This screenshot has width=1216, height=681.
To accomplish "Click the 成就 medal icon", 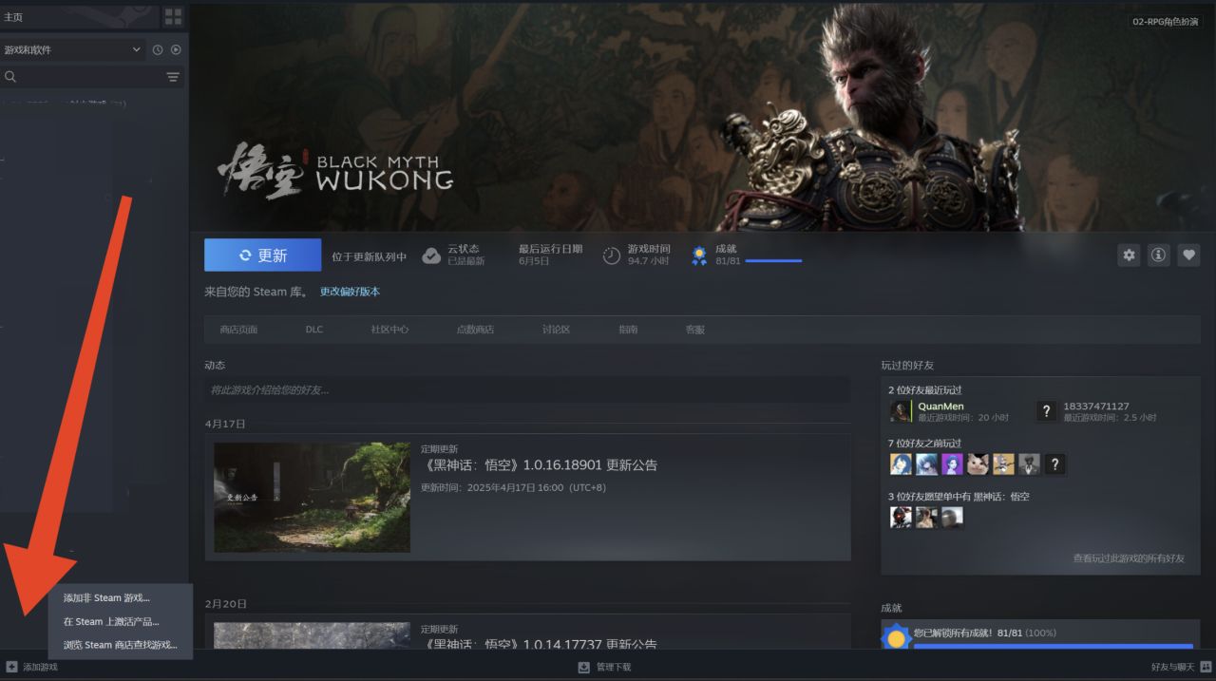I will tap(699, 255).
